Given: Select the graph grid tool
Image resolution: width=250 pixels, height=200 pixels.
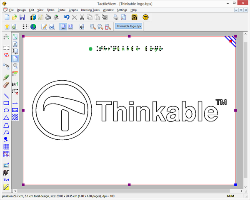Looking at the screenshot, I should point(6,154).
